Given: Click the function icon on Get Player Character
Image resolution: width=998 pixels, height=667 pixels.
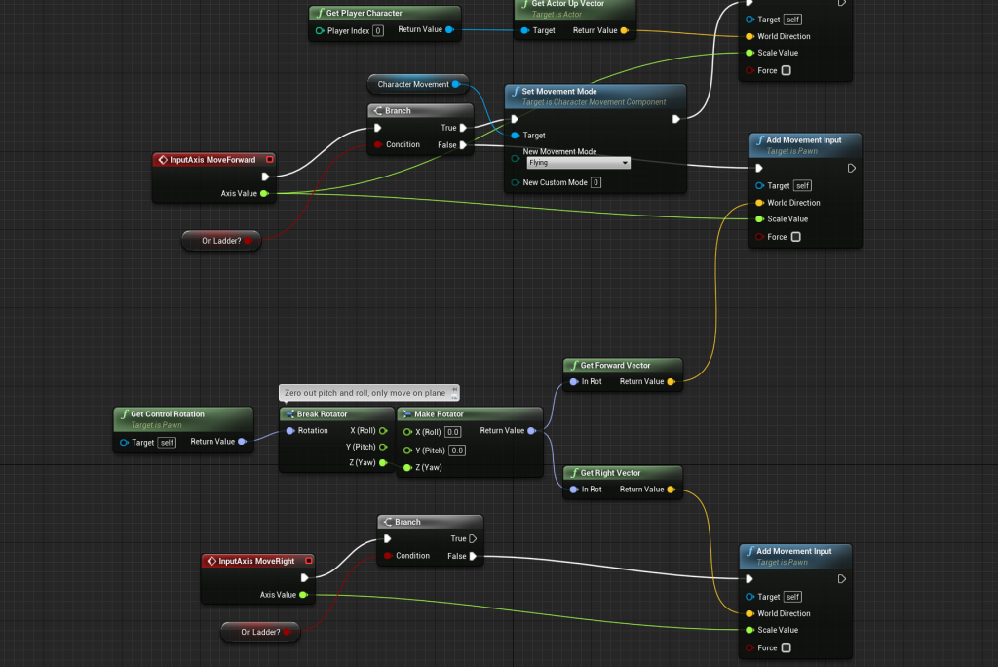Looking at the screenshot, I should coord(319,13).
